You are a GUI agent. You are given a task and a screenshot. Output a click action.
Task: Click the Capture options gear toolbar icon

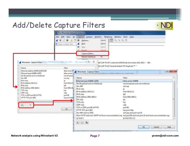pos(67,40)
